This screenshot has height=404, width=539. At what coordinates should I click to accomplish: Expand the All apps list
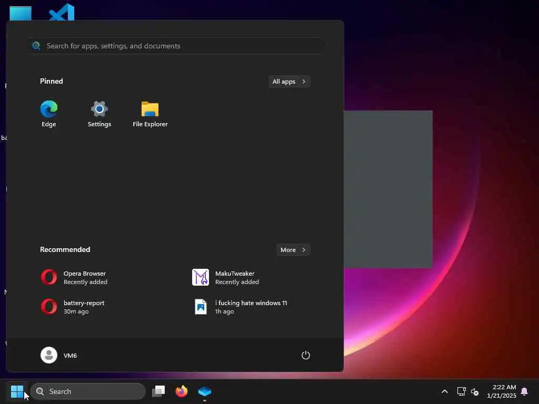[289, 82]
